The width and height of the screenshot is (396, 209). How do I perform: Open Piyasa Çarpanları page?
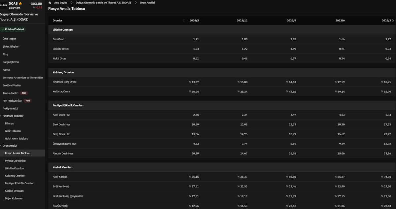tap(16, 161)
